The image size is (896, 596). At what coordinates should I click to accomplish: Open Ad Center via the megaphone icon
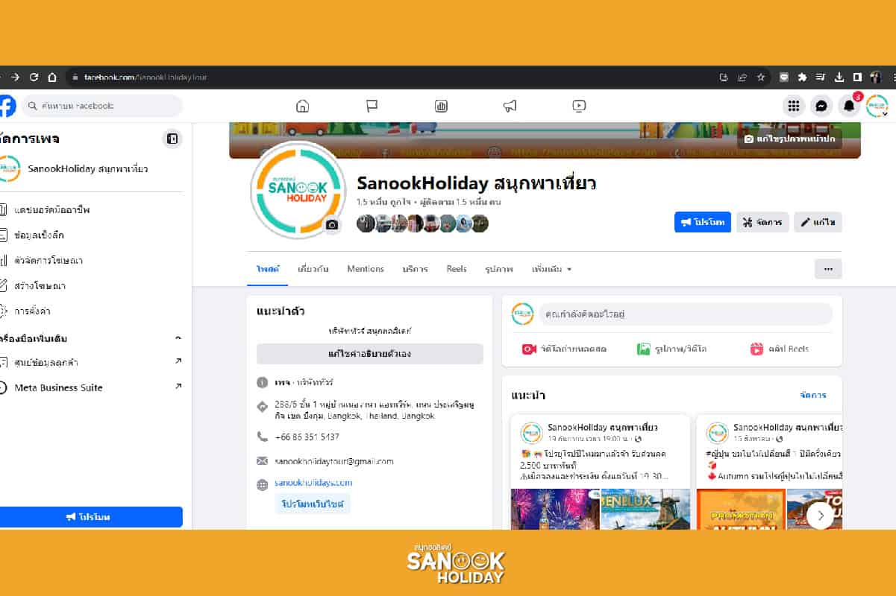[x=510, y=106]
